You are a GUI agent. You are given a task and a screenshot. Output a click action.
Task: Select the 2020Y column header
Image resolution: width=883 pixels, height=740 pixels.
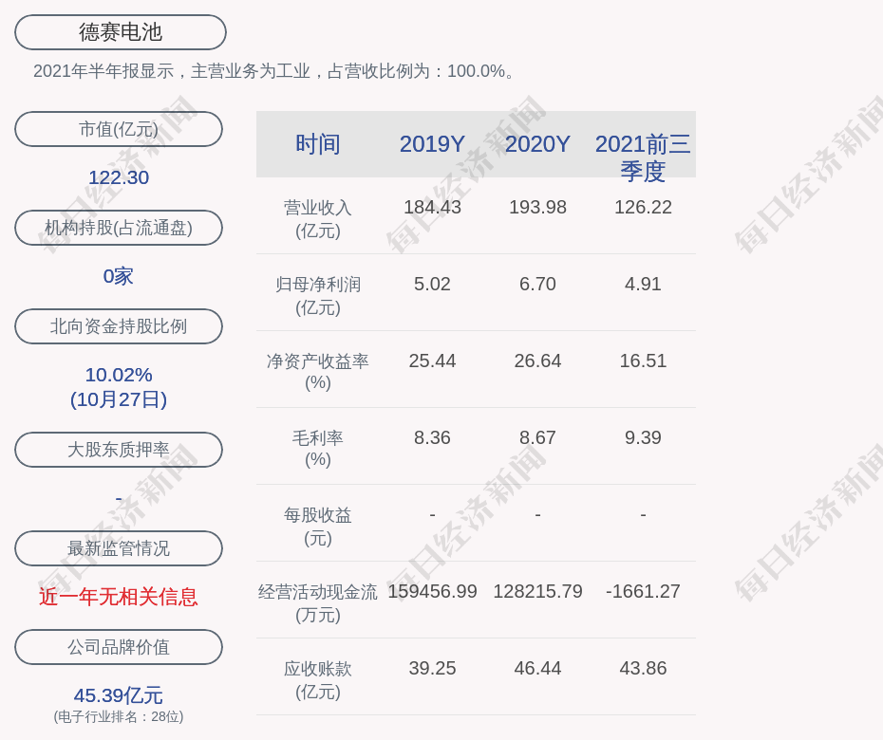[x=537, y=144]
